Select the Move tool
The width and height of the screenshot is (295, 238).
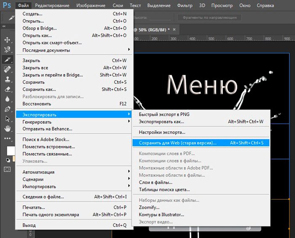7,40
